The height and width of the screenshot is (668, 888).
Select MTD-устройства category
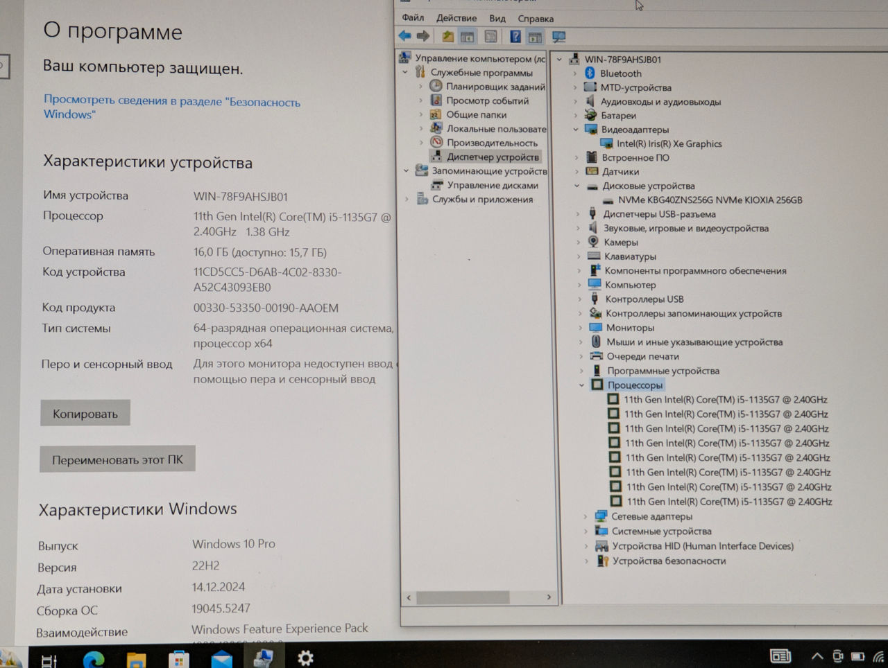(635, 87)
